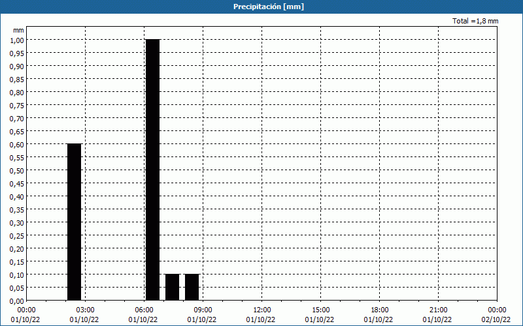Click the 0,20 y-axis label

click(17, 249)
